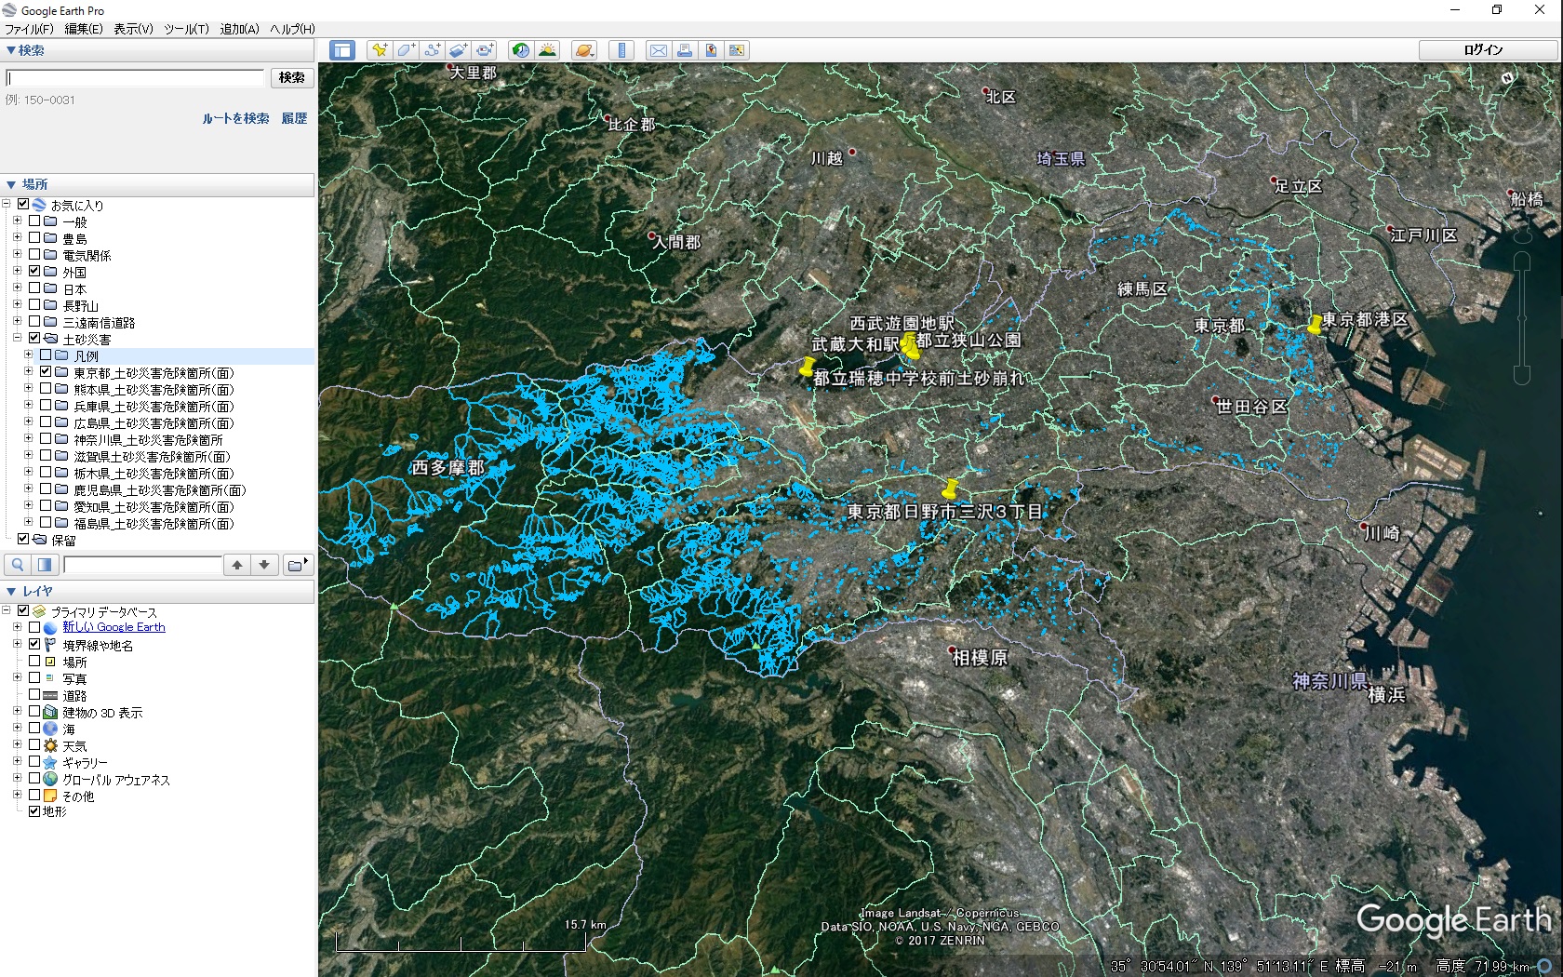Enable 一般 folder checkbox
Screen dimensions: 1563x977
pyautogui.click(x=34, y=221)
